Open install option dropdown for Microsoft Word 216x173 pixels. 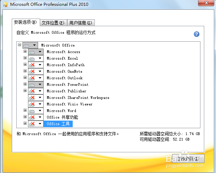pos(36,111)
